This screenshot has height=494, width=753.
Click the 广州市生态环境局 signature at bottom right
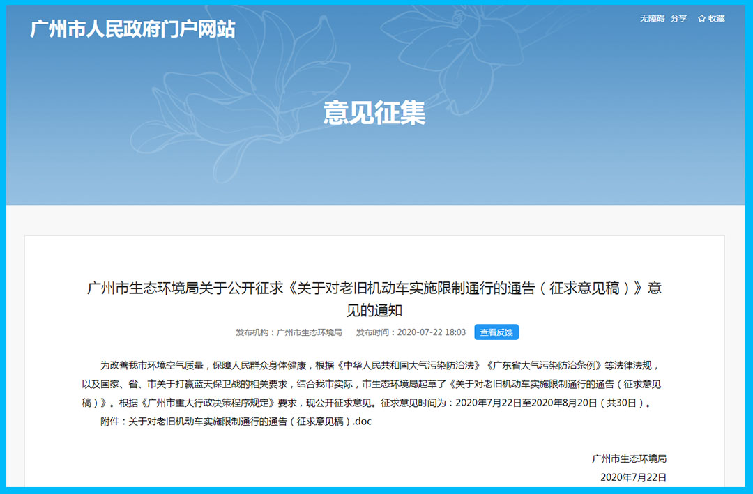coord(629,458)
